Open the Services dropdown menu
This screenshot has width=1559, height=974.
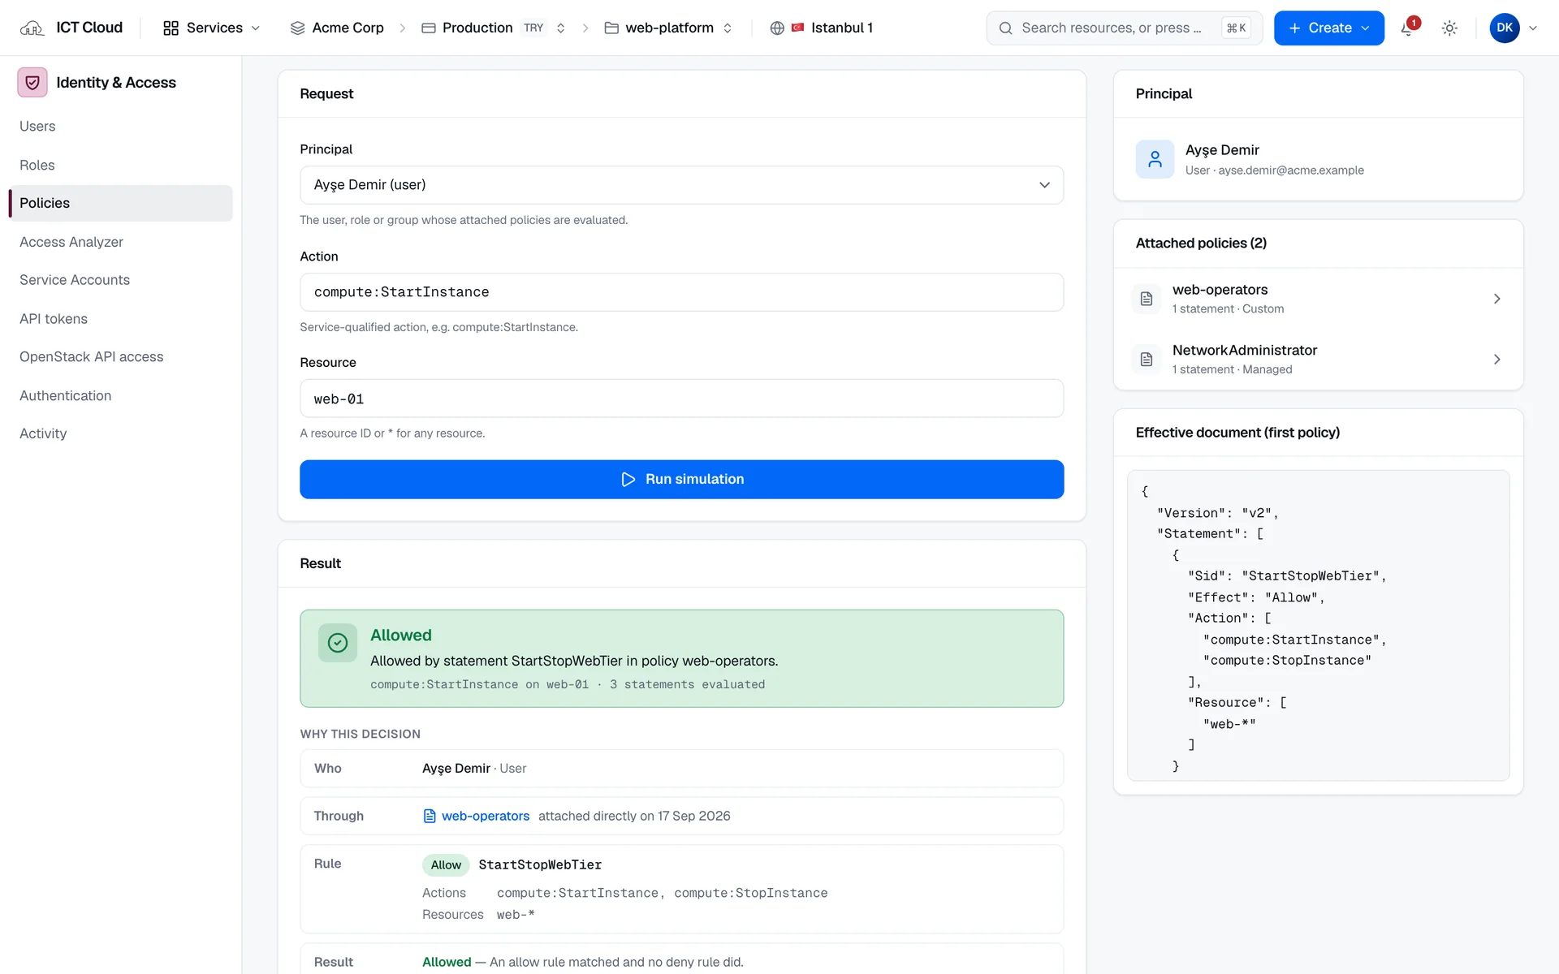pyautogui.click(x=212, y=28)
